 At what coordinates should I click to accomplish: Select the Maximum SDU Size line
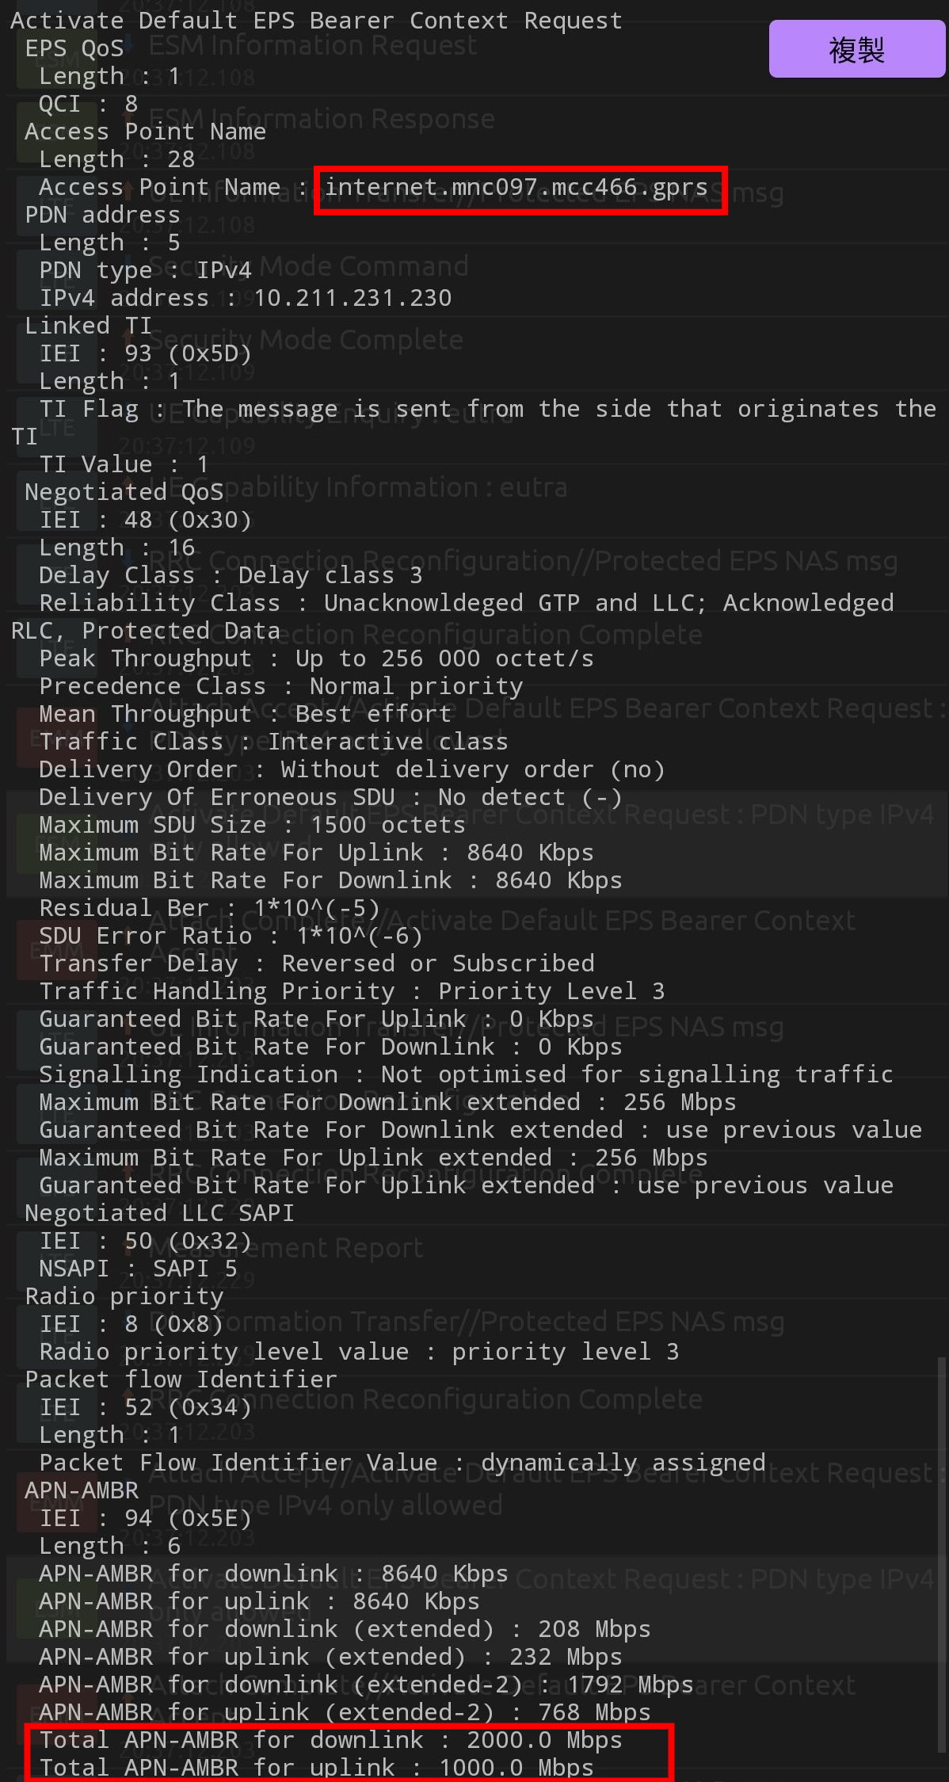click(x=252, y=825)
